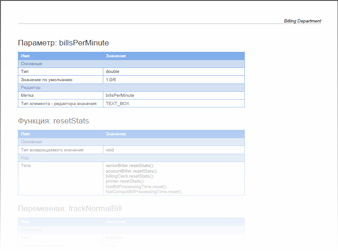Select the line billingClerk.resetStats();
Screen dimensions: 338x251
[x=130, y=176]
